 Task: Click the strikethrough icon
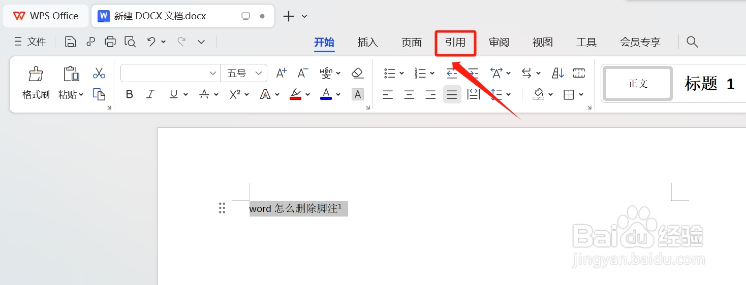(204, 94)
